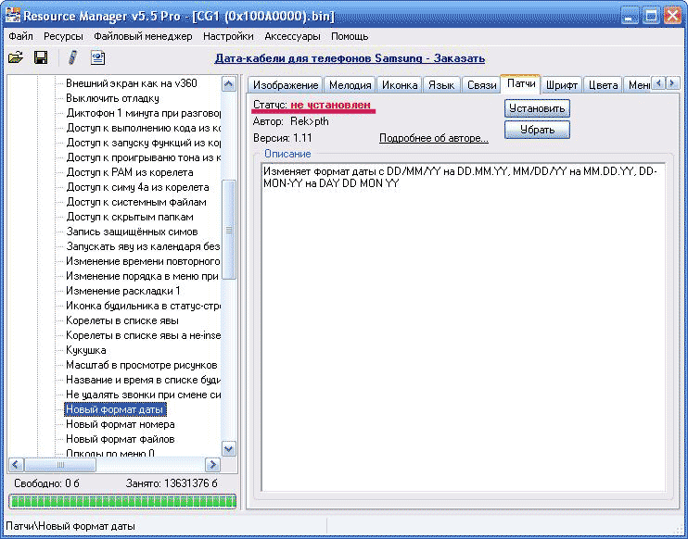Viewport: 688px width, 539px height.
Task: Switch to the Иконка tab
Action: (x=400, y=85)
